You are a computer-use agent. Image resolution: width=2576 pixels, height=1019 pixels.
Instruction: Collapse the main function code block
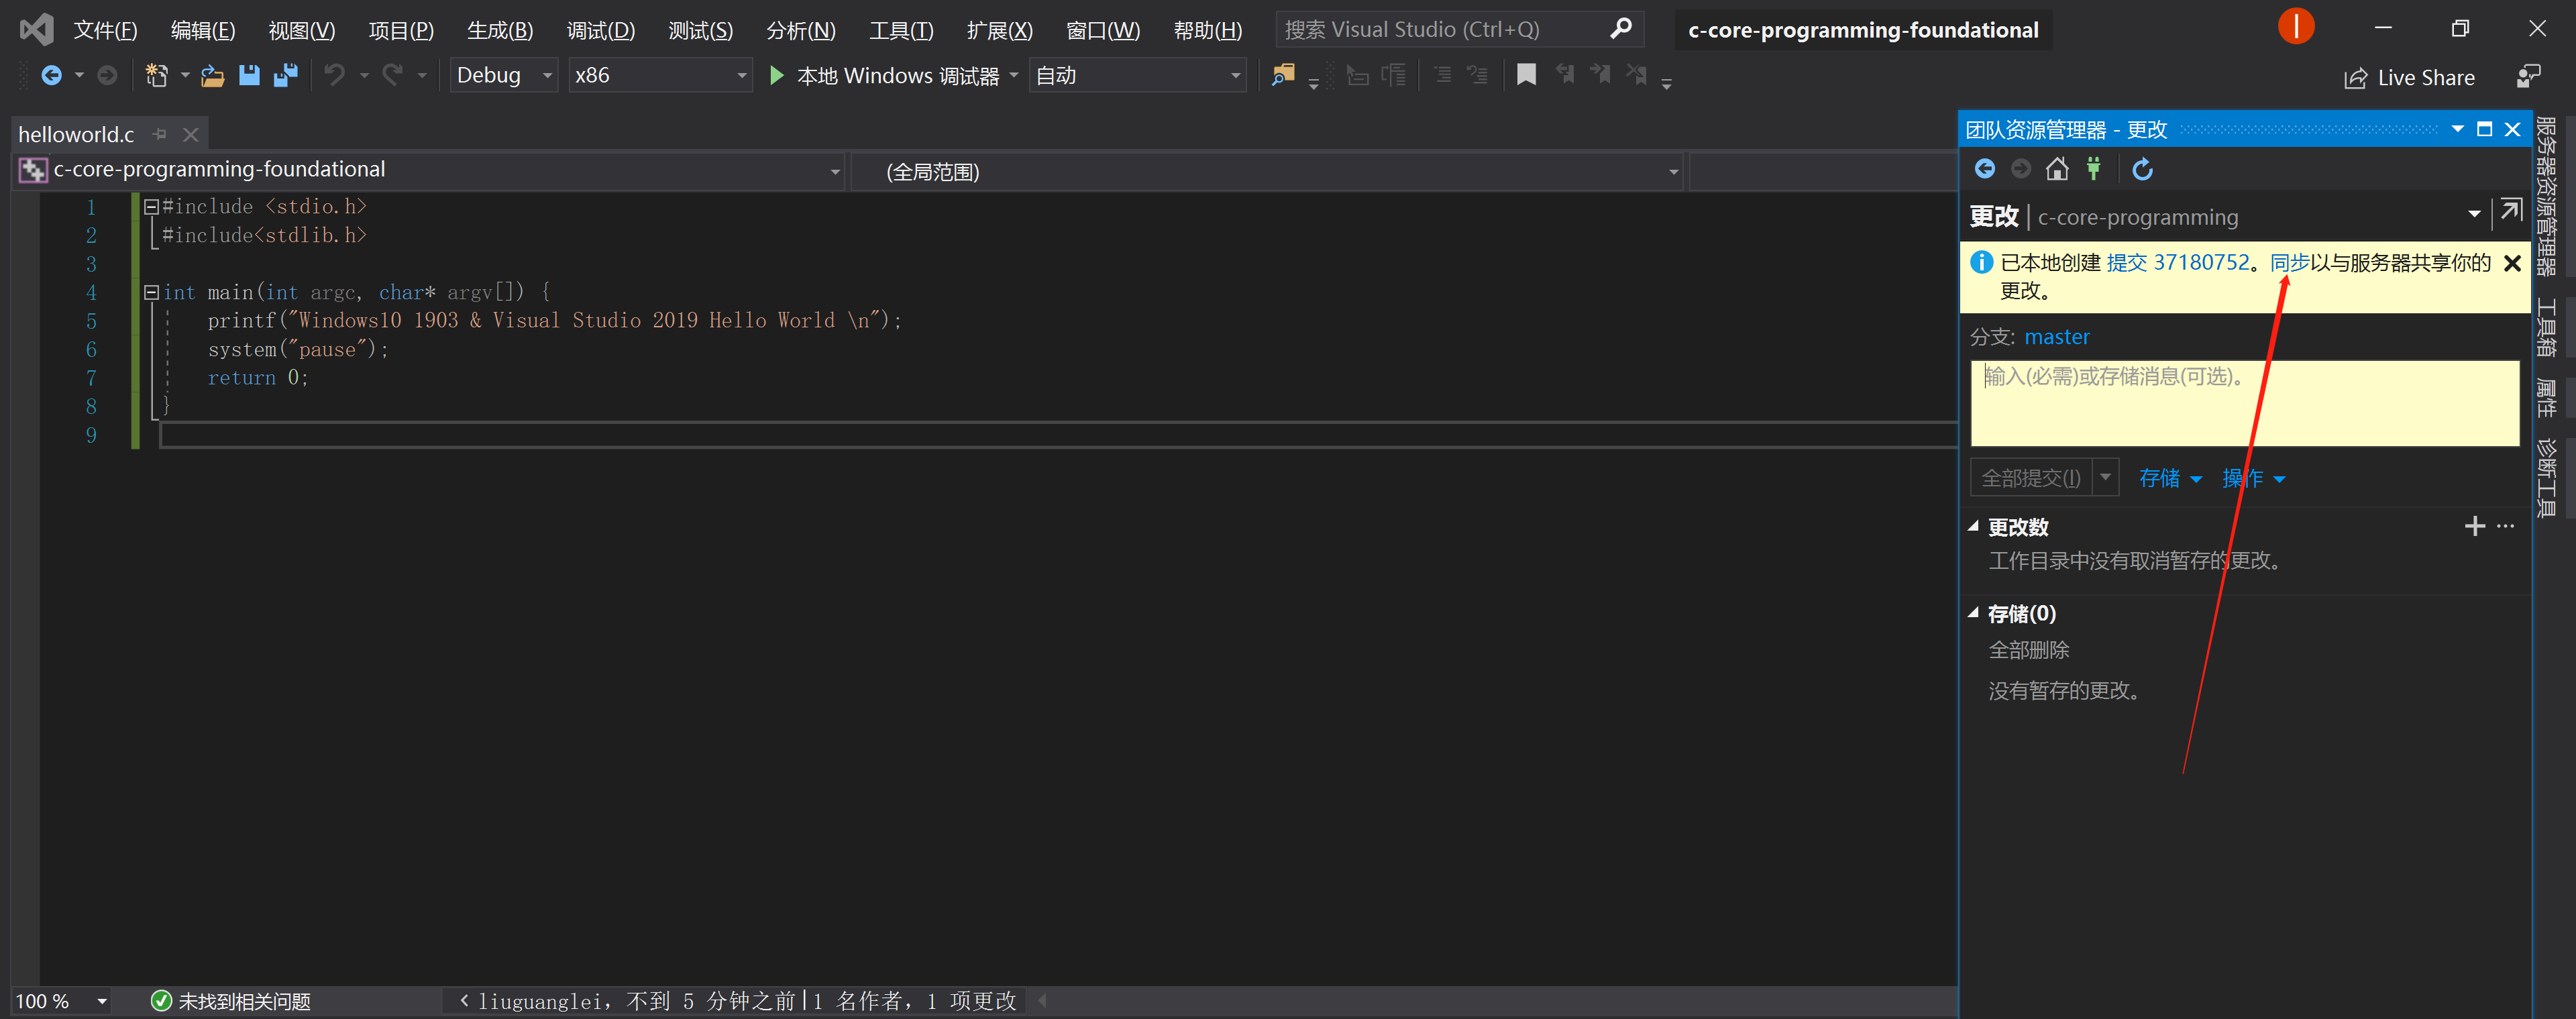(x=151, y=292)
